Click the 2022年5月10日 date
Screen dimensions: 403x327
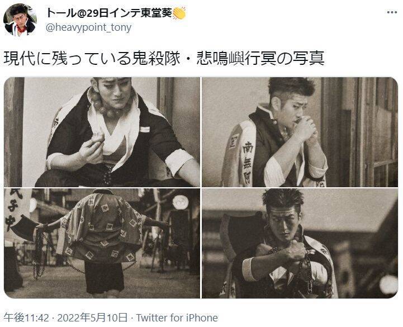pyautogui.click(x=92, y=317)
